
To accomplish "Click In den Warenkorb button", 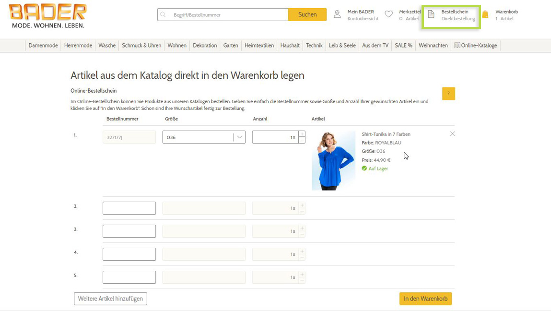I will [x=425, y=299].
